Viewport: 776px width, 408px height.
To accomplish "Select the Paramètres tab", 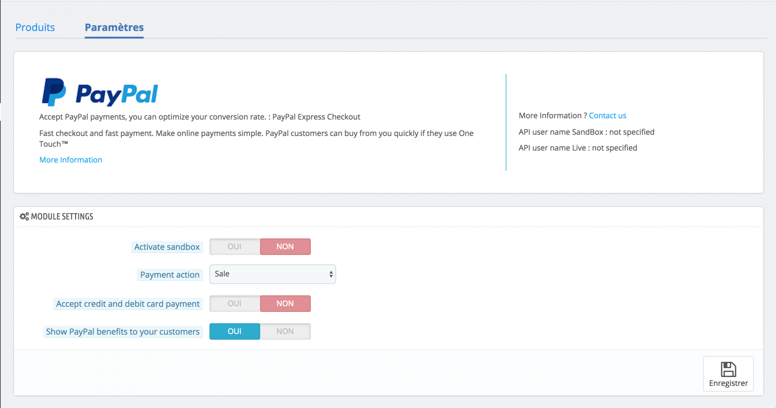I will [x=114, y=27].
